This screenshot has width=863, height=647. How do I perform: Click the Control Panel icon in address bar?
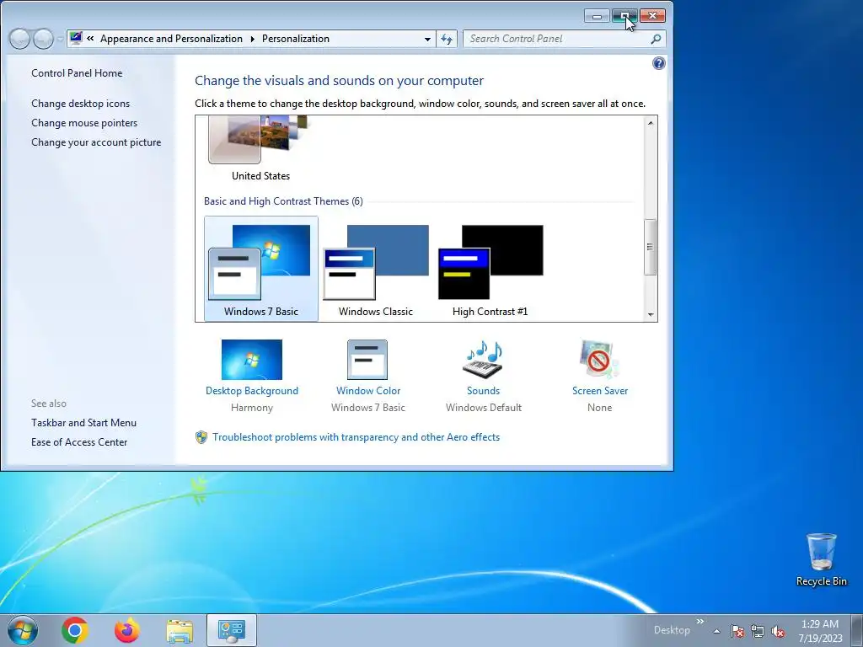tap(77, 39)
